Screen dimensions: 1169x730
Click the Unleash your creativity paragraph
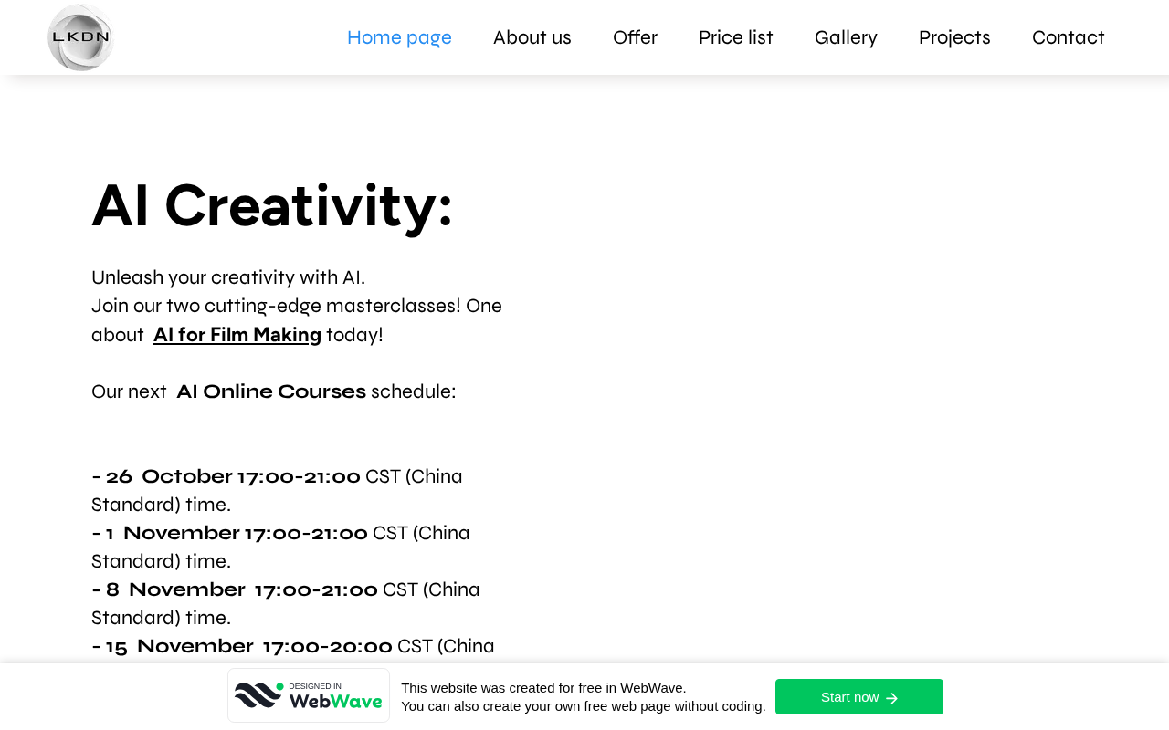click(228, 277)
